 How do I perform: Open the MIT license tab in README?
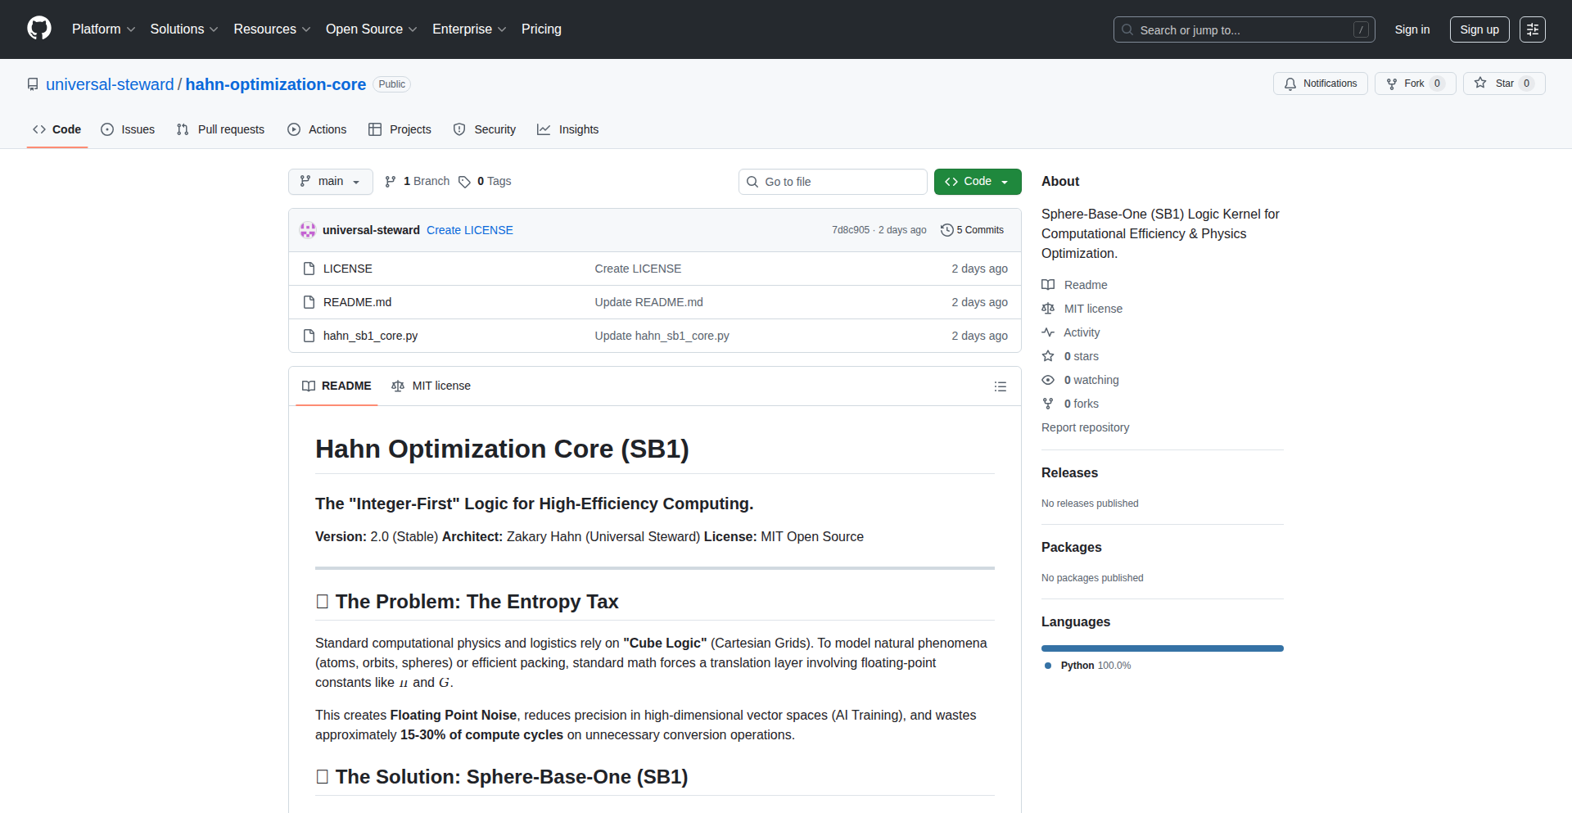tap(431, 386)
